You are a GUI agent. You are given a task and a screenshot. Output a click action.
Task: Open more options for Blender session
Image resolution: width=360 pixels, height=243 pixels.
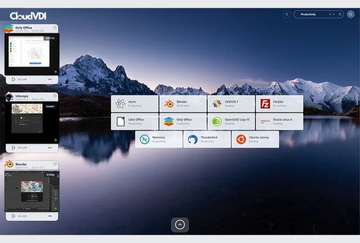(x=50, y=216)
